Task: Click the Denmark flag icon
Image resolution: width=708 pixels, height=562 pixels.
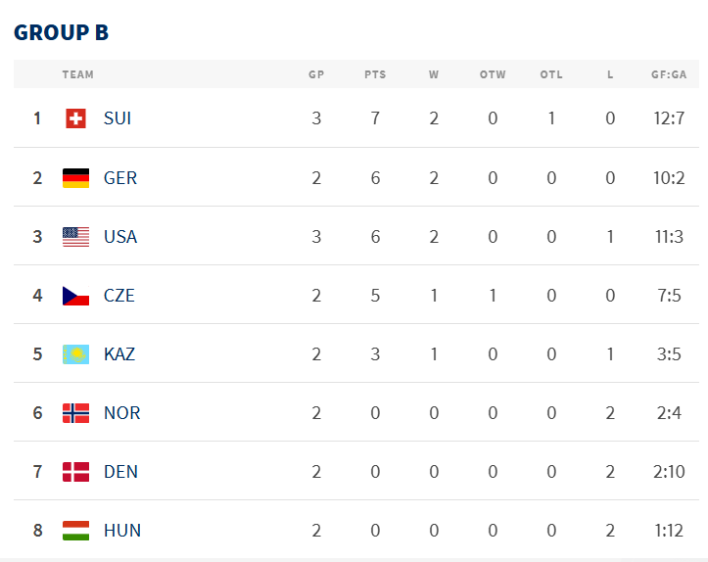Action: tap(75, 472)
